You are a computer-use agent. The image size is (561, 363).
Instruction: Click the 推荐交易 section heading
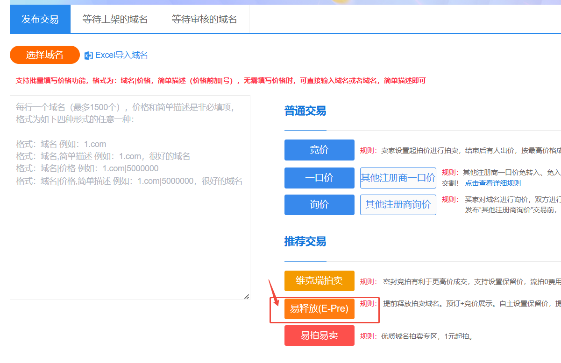(305, 242)
